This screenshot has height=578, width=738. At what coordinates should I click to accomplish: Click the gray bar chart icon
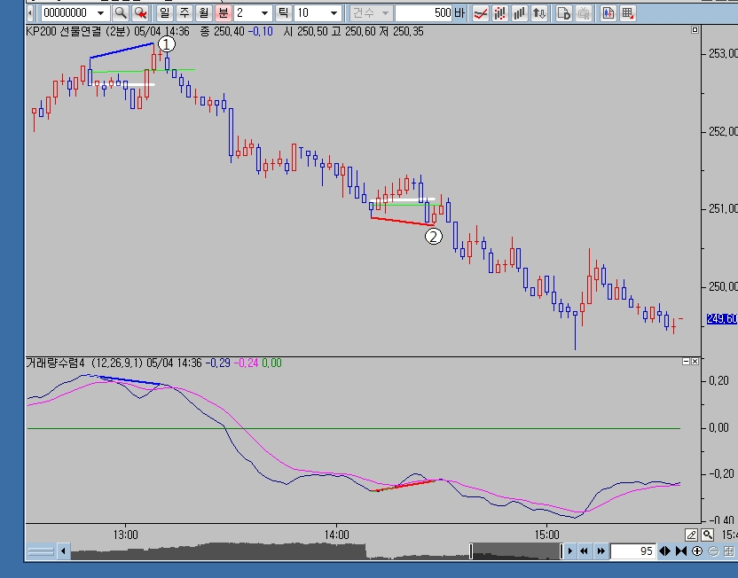(519, 13)
